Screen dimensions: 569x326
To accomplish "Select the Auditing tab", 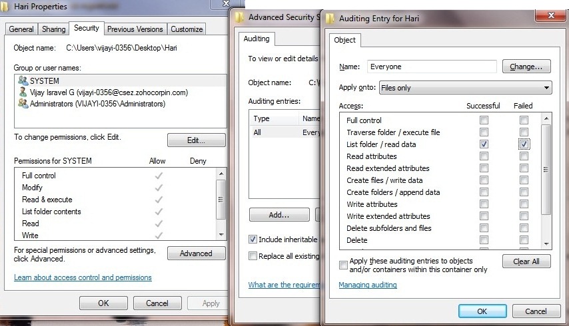I will click(257, 39).
